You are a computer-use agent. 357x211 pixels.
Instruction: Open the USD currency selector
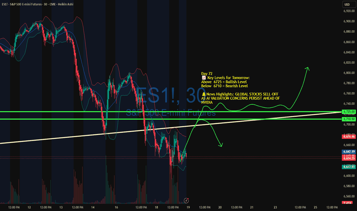[347, 5]
